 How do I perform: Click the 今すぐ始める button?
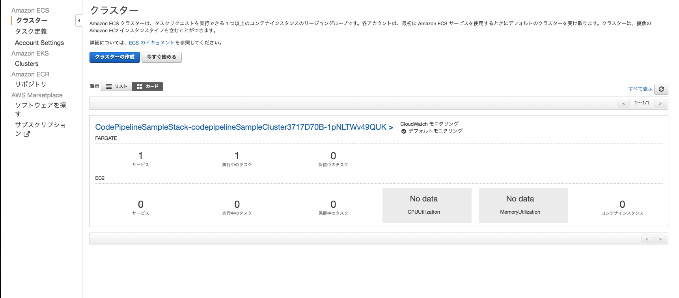pos(162,57)
